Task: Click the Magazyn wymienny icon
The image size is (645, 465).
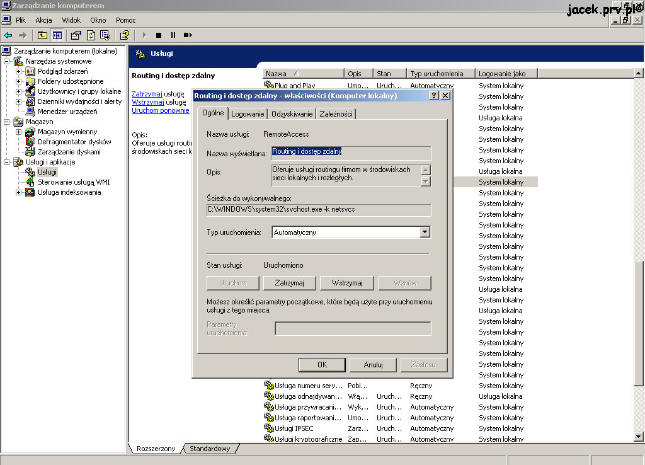Action: coord(30,132)
